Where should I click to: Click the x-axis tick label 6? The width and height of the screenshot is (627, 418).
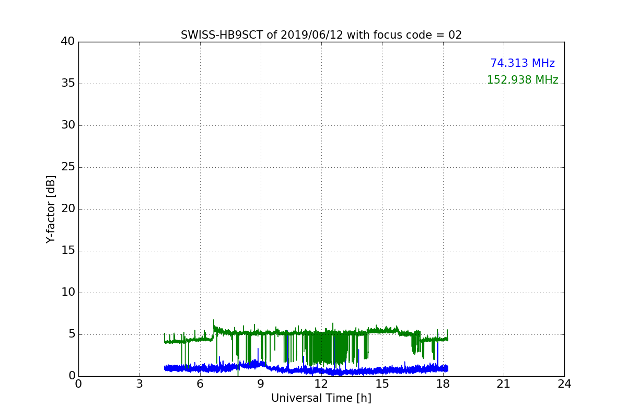[200, 384]
